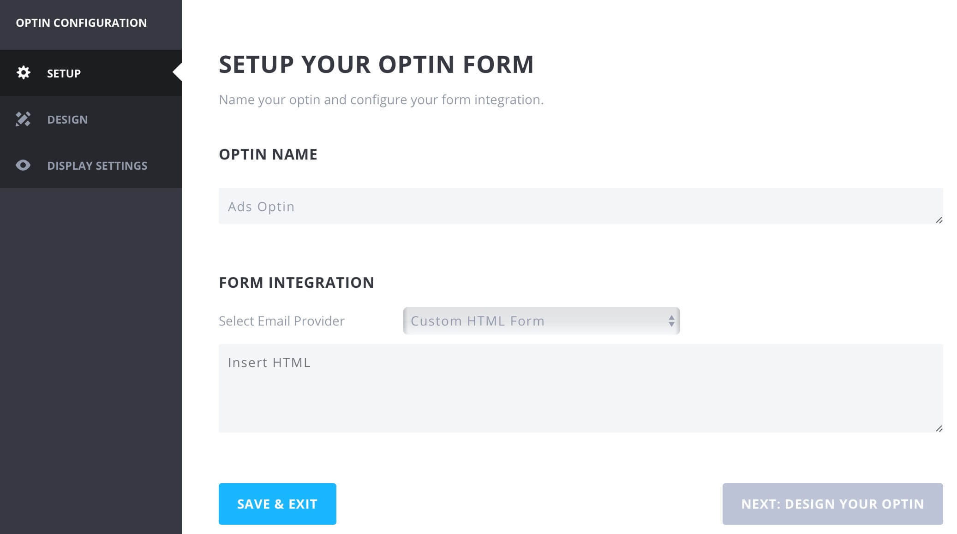Click the Select Email Provider label
This screenshot has height=534, width=957.
[x=281, y=321]
